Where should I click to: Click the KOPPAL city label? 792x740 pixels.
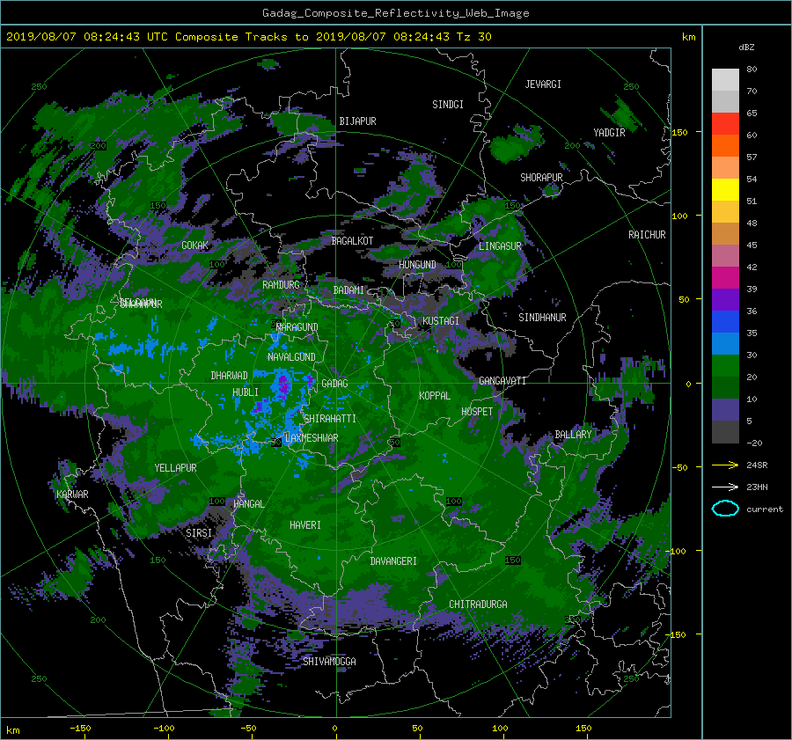[435, 395]
